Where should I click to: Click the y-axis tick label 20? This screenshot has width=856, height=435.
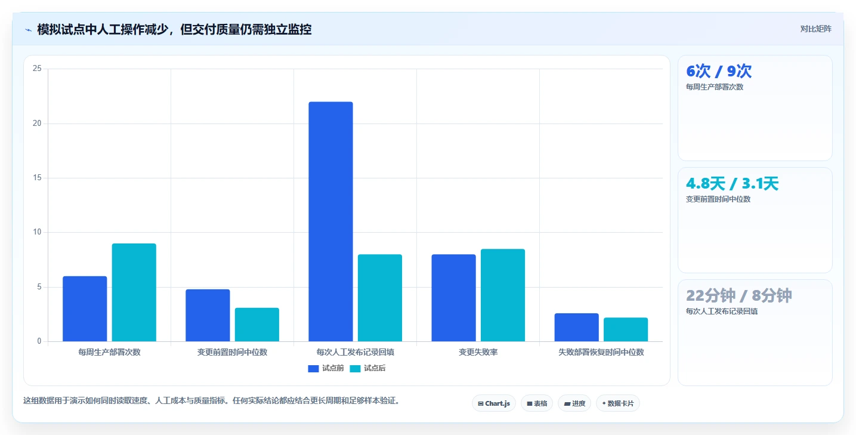point(37,124)
